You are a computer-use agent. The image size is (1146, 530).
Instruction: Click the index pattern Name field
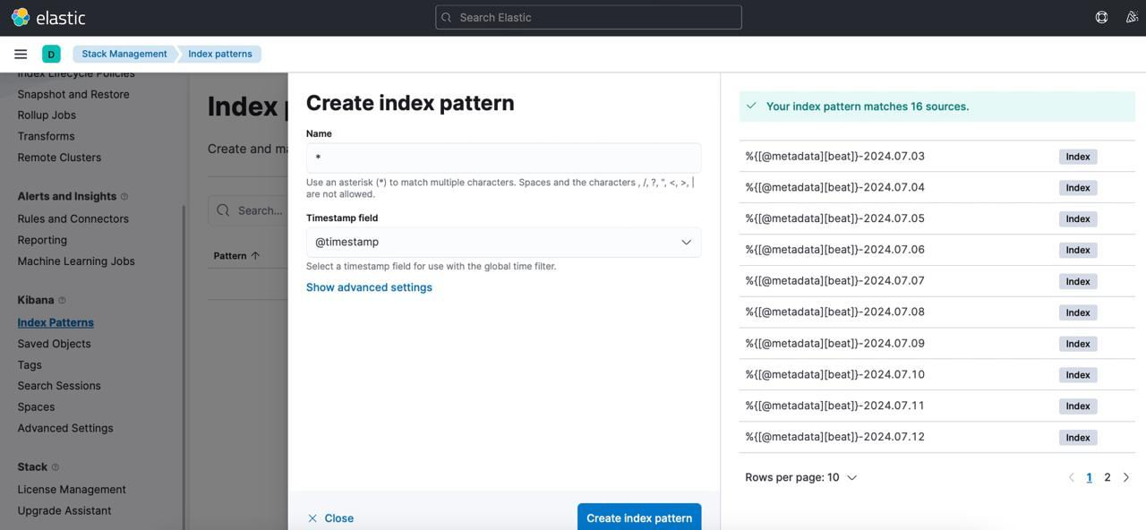pos(503,158)
